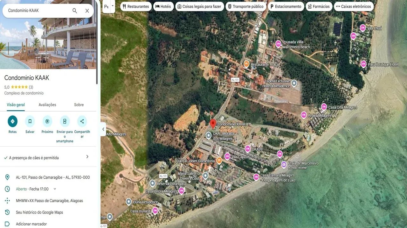This screenshot has height=228, width=407.
Task: Click the Reserva Porangatu gray pin
Action: tap(153, 183)
